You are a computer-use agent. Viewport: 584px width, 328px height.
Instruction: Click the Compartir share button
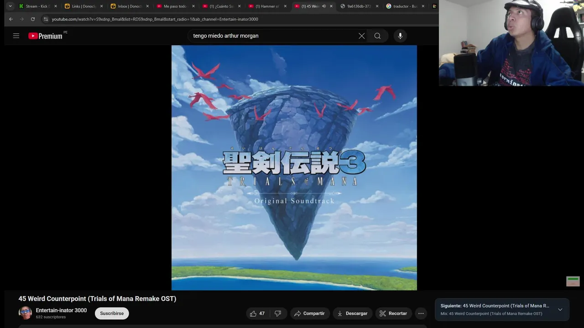(310, 313)
